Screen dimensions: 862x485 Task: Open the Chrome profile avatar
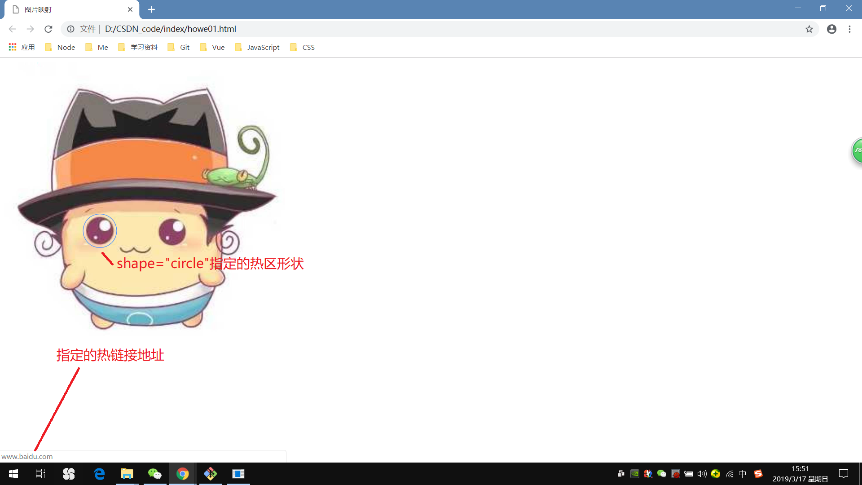tap(832, 29)
